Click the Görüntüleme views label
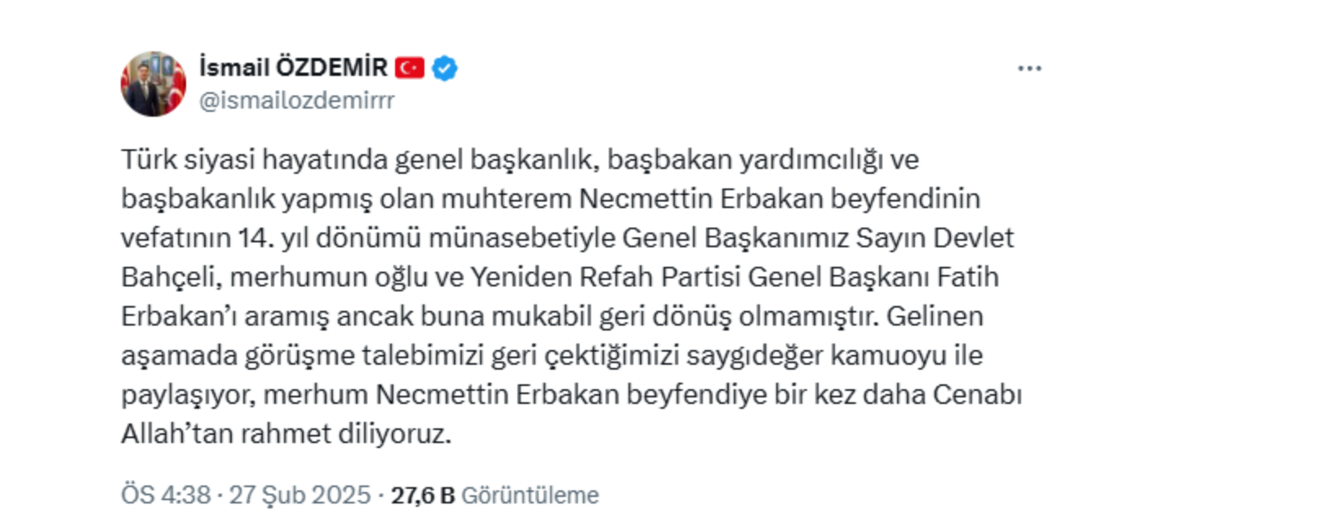Viewport: 1319px width, 532px height. click(x=531, y=495)
